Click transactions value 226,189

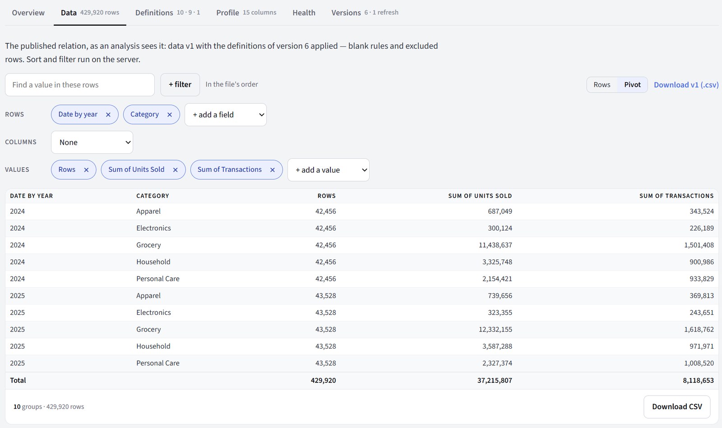[x=702, y=228]
